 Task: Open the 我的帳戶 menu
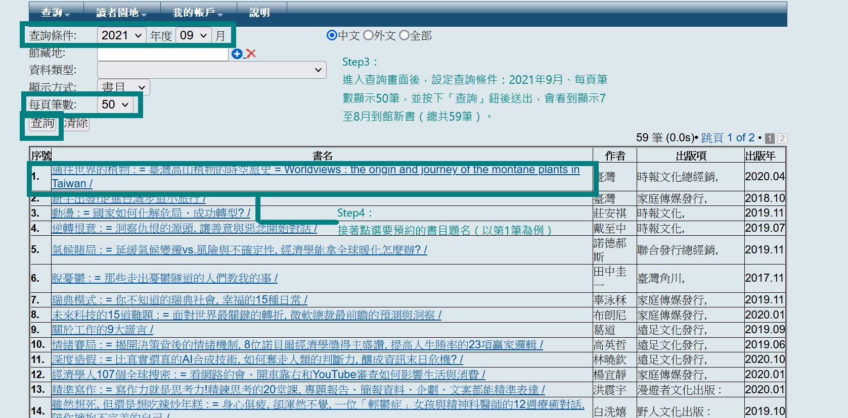tap(198, 13)
